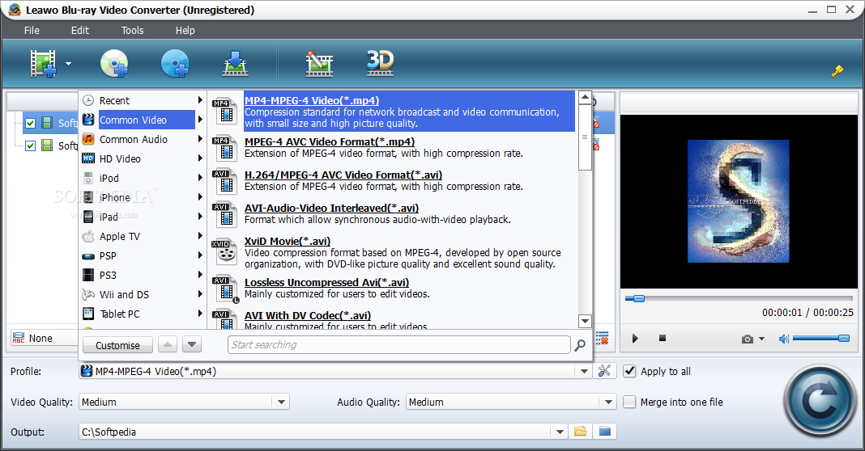
Task: Browse output folder with yellow folder icon
Action: [x=581, y=431]
